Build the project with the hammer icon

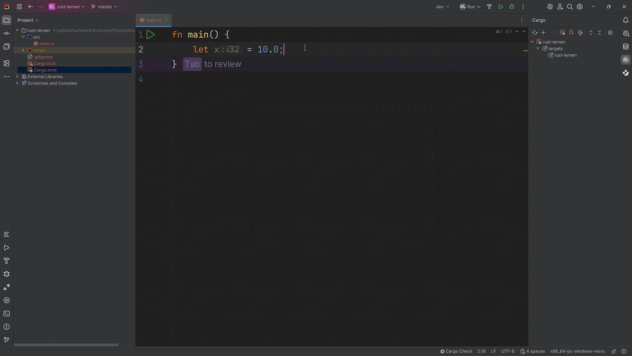[x=489, y=7]
